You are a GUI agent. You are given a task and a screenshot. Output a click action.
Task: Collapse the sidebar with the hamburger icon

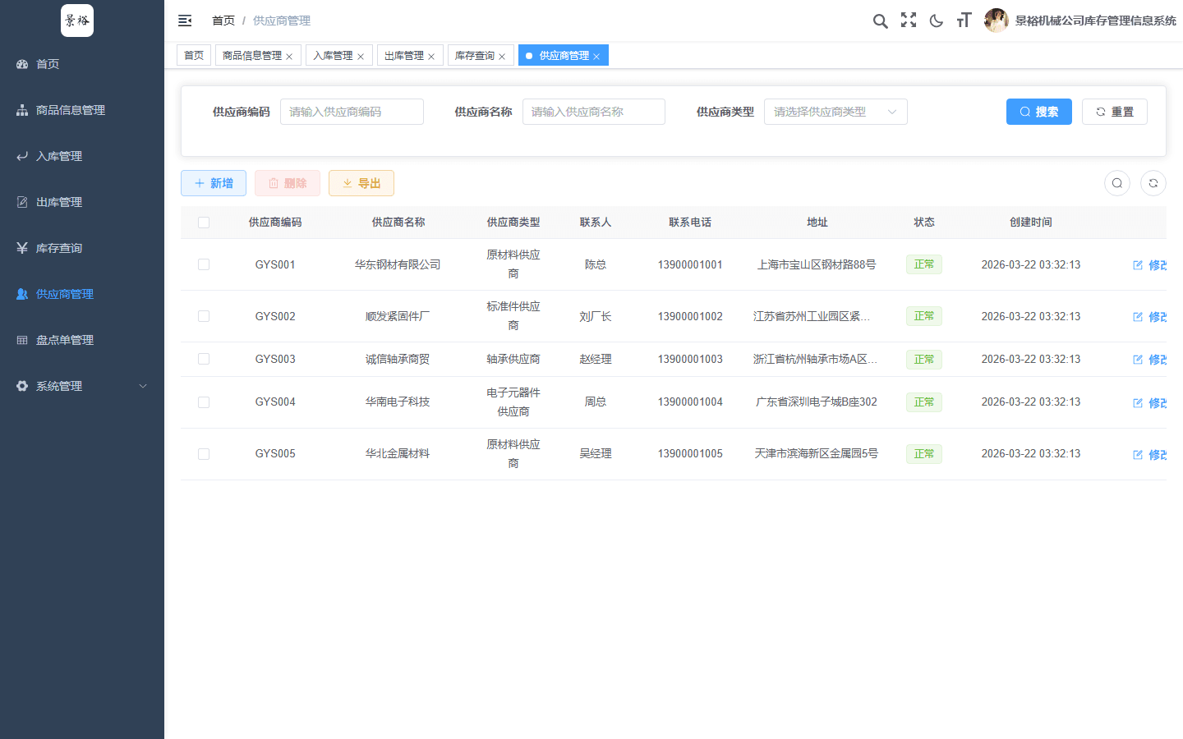(185, 21)
